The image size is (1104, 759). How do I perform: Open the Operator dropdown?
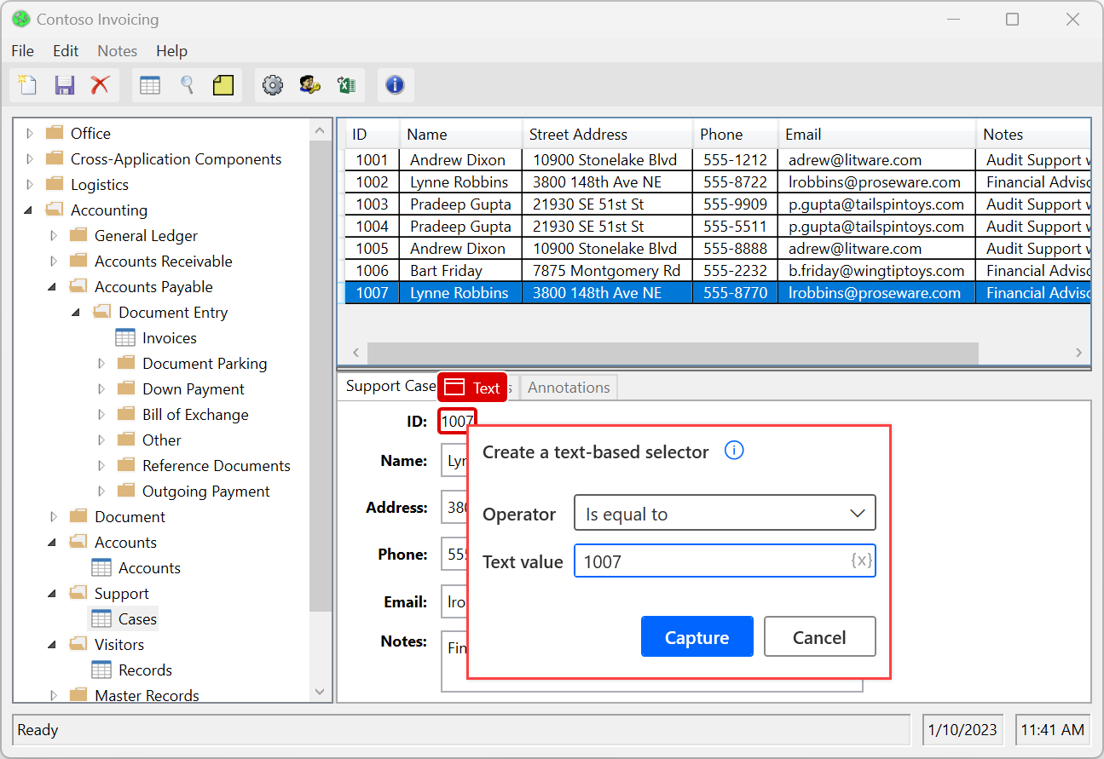pyautogui.click(x=724, y=512)
